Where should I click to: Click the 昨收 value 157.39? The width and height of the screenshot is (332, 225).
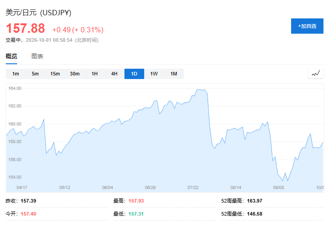pyautogui.click(x=28, y=201)
